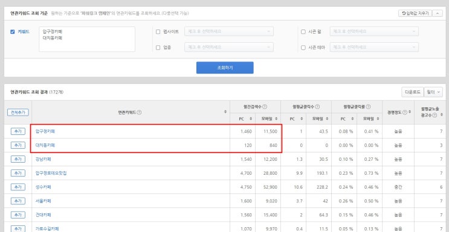Select the 11,500 mobile search cell
Image resolution: width=449 pixels, height=232 pixels.
[x=268, y=131]
